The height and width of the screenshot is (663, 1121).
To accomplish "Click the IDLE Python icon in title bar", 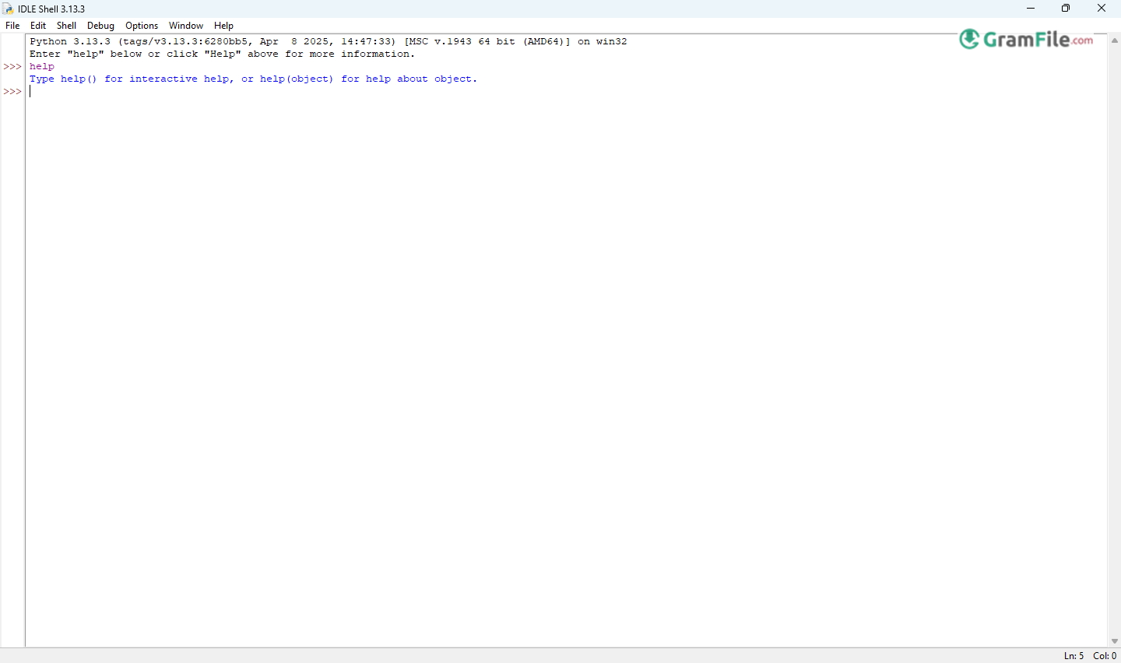I will pyautogui.click(x=8, y=9).
